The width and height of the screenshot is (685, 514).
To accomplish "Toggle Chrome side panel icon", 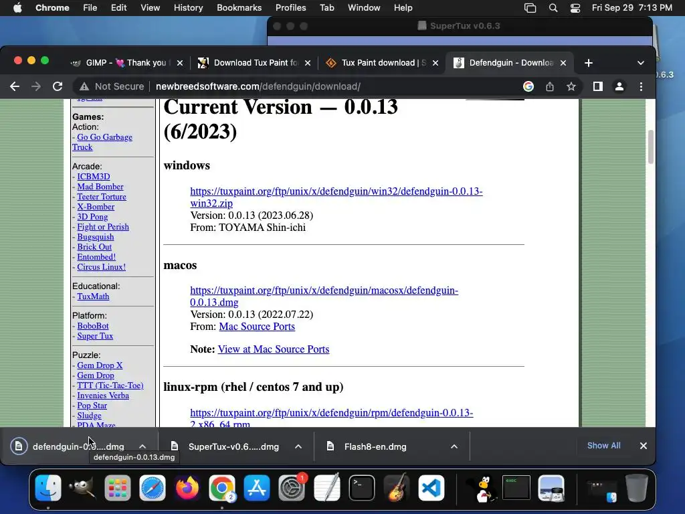I will 597,86.
